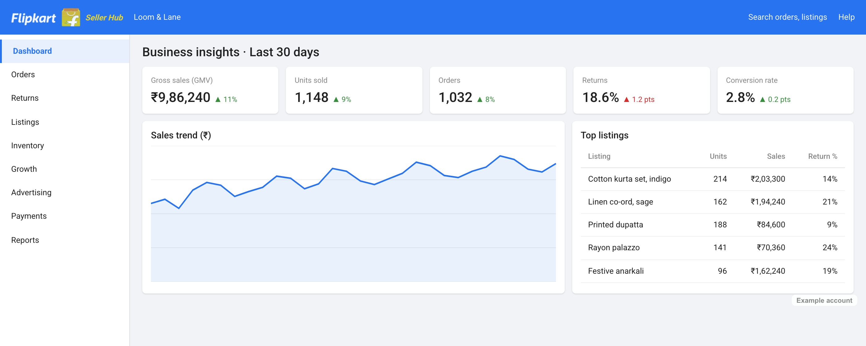The width and height of the screenshot is (866, 346).
Task: Click the ₹2,03,300 sales cell
Action: [768, 179]
